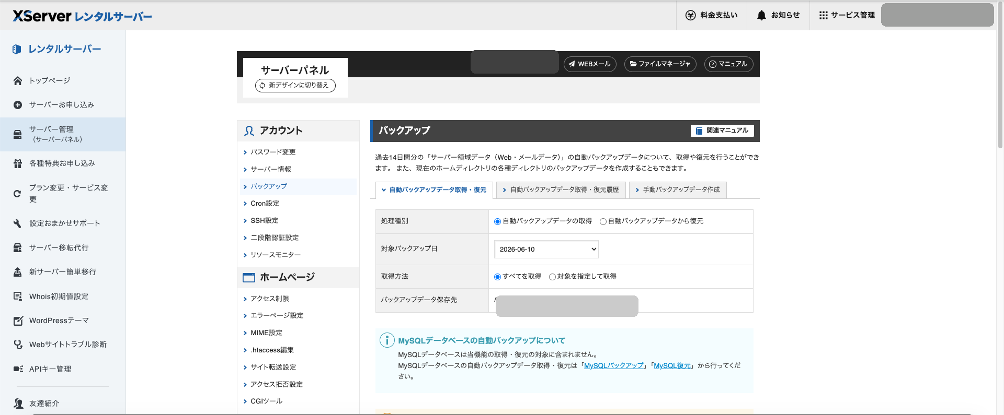The image size is (1004, 415).
Task: Click the server icon for サーバー管理
Action: click(x=18, y=134)
